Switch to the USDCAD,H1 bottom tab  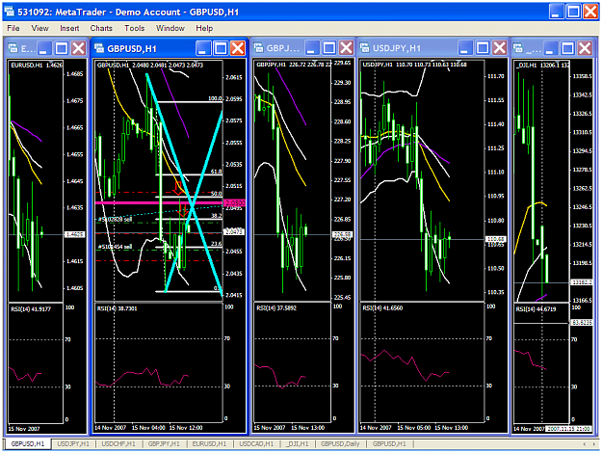[x=256, y=443]
